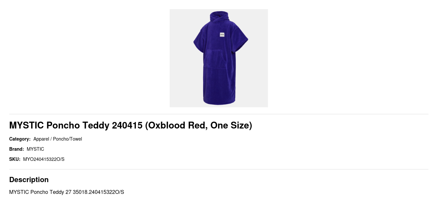
Task: Select the SKU code MYO240415322O/S
Action: coord(44,159)
